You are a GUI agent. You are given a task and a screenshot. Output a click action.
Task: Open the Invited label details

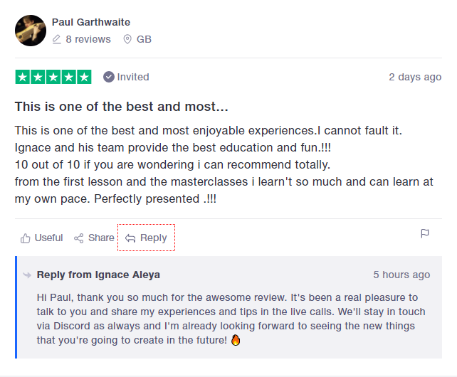(x=133, y=77)
